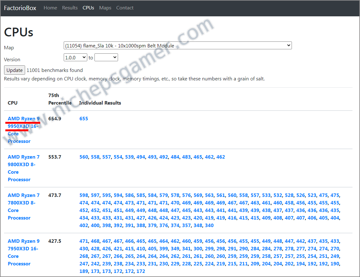Open the 560 result in 9800X3D row

tap(83, 157)
